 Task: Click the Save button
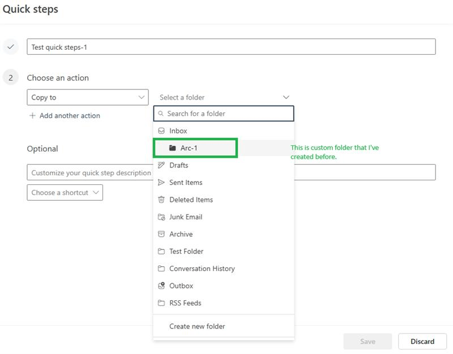click(367, 341)
